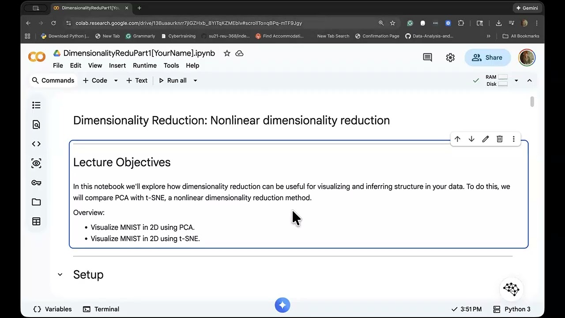Click the Colab logo
The width and height of the screenshot is (565, 318).
pyautogui.click(x=37, y=57)
